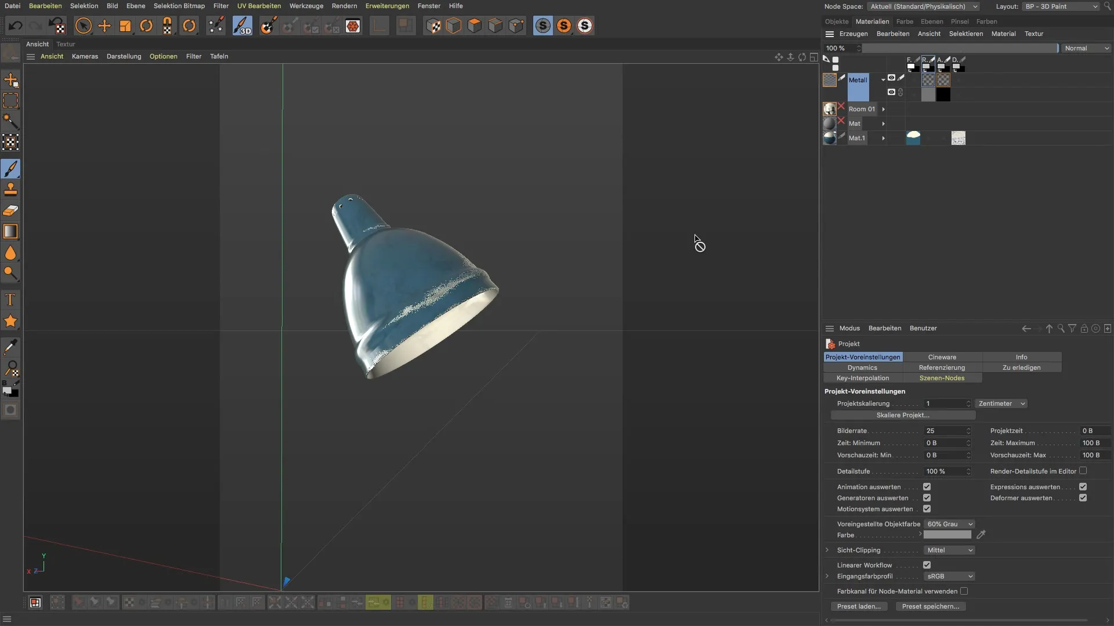The image size is (1114, 626).
Task: Click the Raybrush render view snowflake icon
Action: coord(353,26)
